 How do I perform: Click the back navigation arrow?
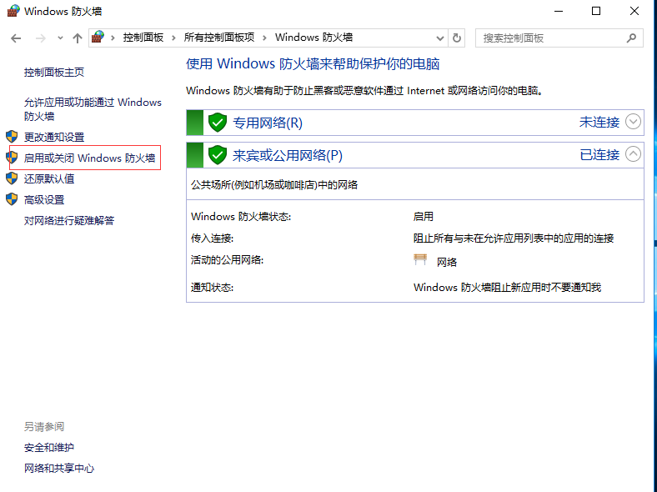pyautogui.click(x=16, y=38)
